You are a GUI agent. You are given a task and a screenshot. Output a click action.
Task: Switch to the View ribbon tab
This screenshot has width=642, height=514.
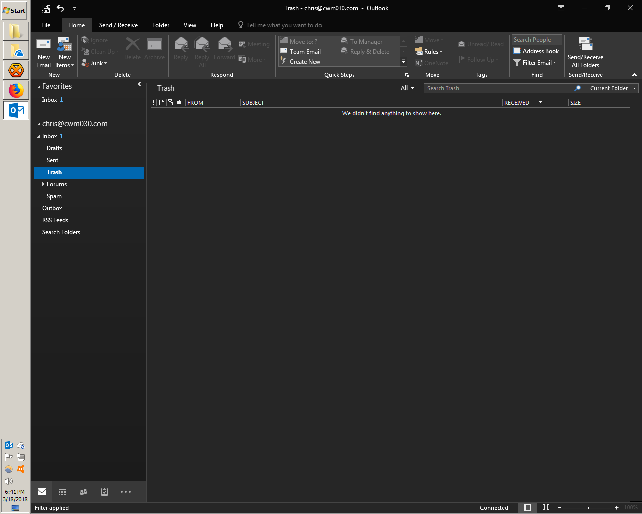(190, 25)
